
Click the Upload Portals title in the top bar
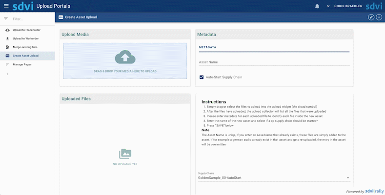pyautogui.click(x=53, y=6)
